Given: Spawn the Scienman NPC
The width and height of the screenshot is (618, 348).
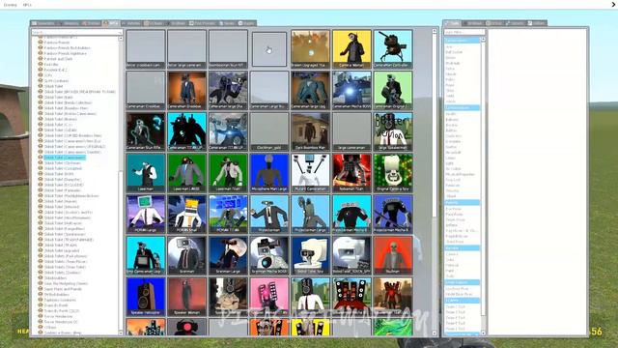Looking at the screenshot, I should [186, 255].
